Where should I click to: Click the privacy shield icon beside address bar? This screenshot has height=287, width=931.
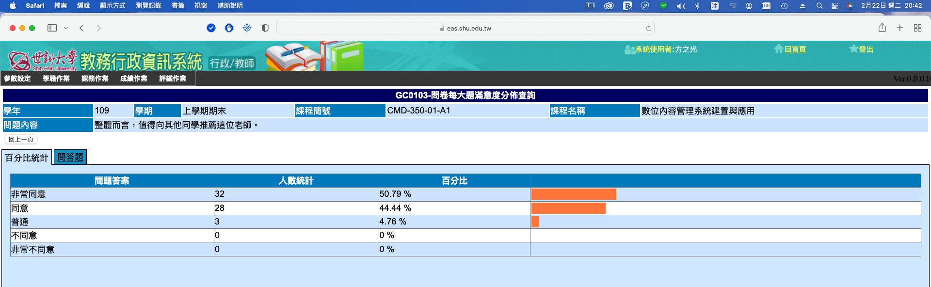click(x=265, y=28)
